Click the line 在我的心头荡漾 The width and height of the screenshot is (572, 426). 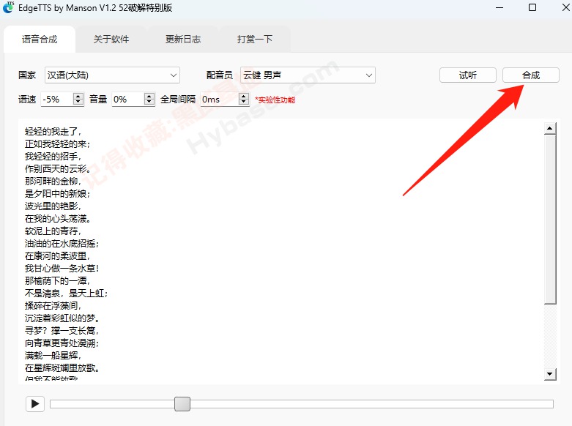[x=57, y=218]
